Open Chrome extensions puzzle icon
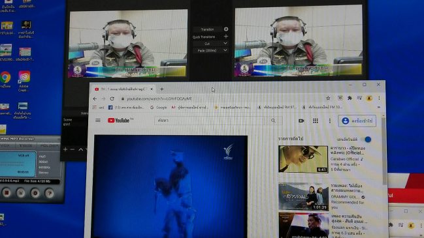 [350, 98]
